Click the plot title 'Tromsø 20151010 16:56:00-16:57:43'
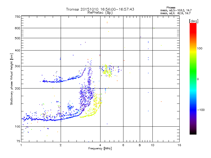Image resolution: width=211 pixels, height=158 pixels. pos(100,9)
